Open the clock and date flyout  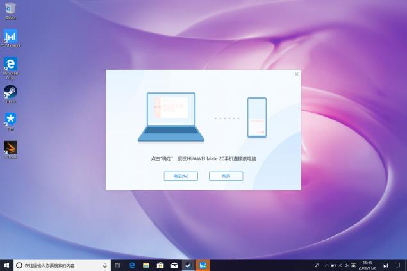tap(367, 265)
